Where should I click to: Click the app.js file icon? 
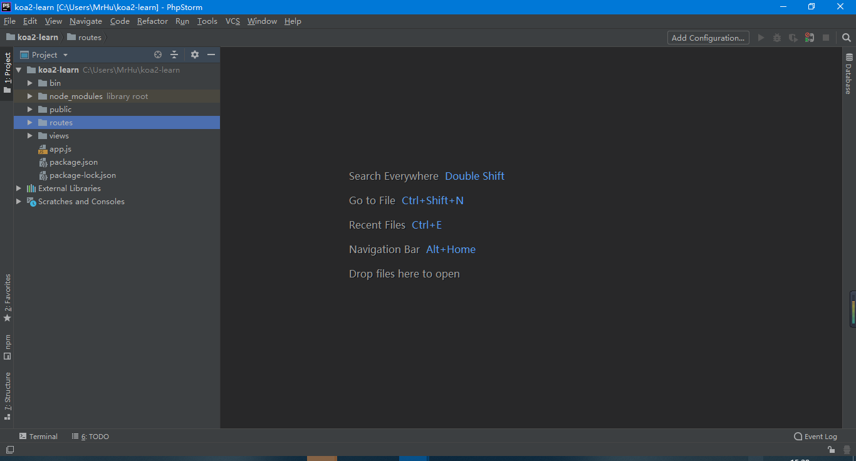coord(43,149)
